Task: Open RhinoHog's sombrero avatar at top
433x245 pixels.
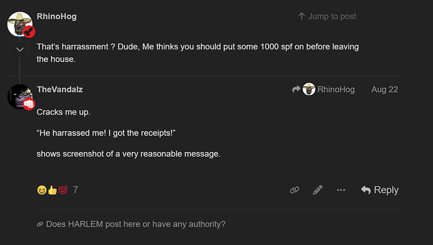Action: coord(19,24)
